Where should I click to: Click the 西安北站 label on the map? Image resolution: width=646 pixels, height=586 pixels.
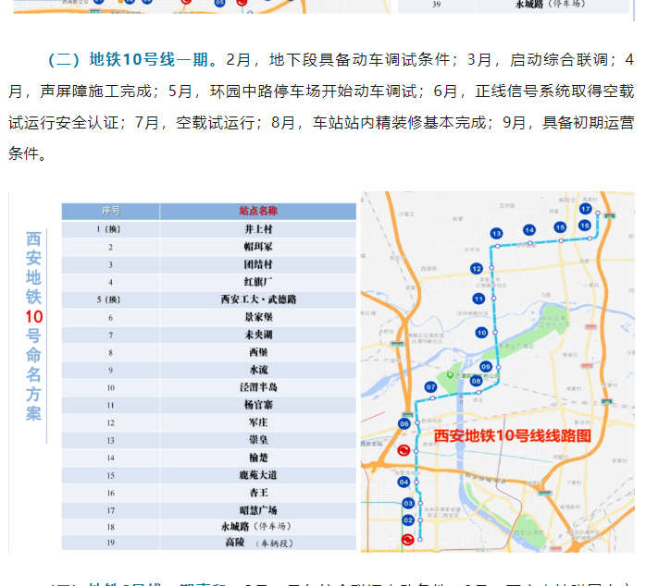coord(372,444)
